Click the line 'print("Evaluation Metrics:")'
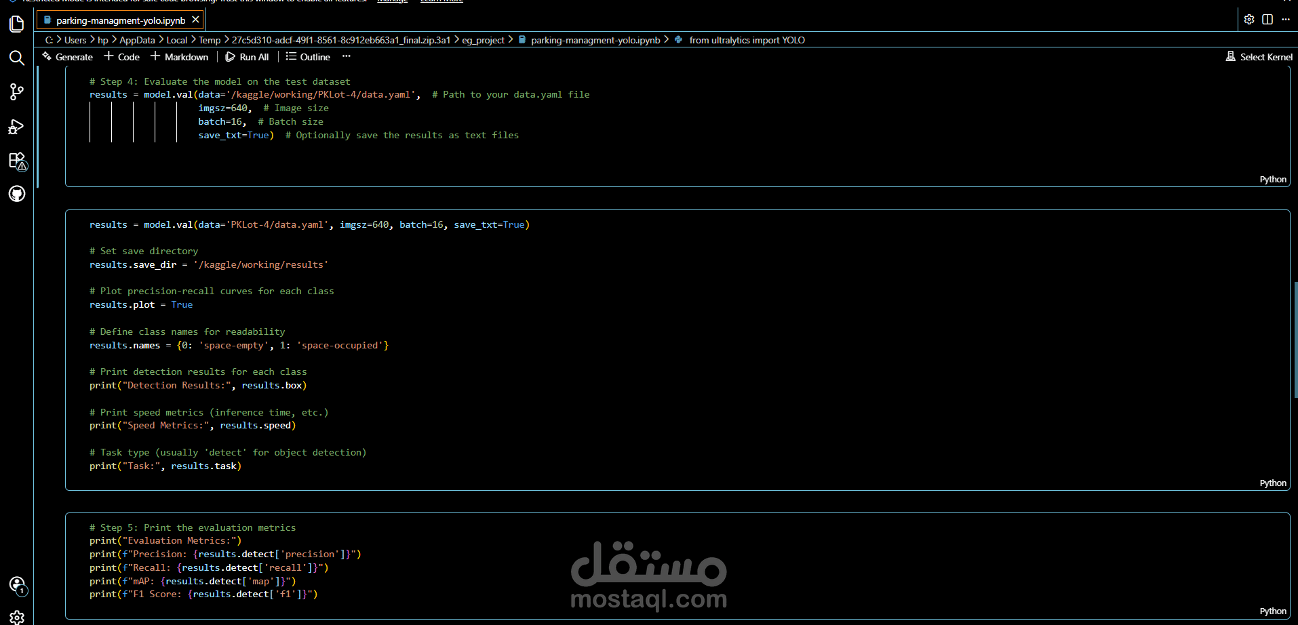The width and height of the screenshot is (1298, 625). tap(165, 541)
